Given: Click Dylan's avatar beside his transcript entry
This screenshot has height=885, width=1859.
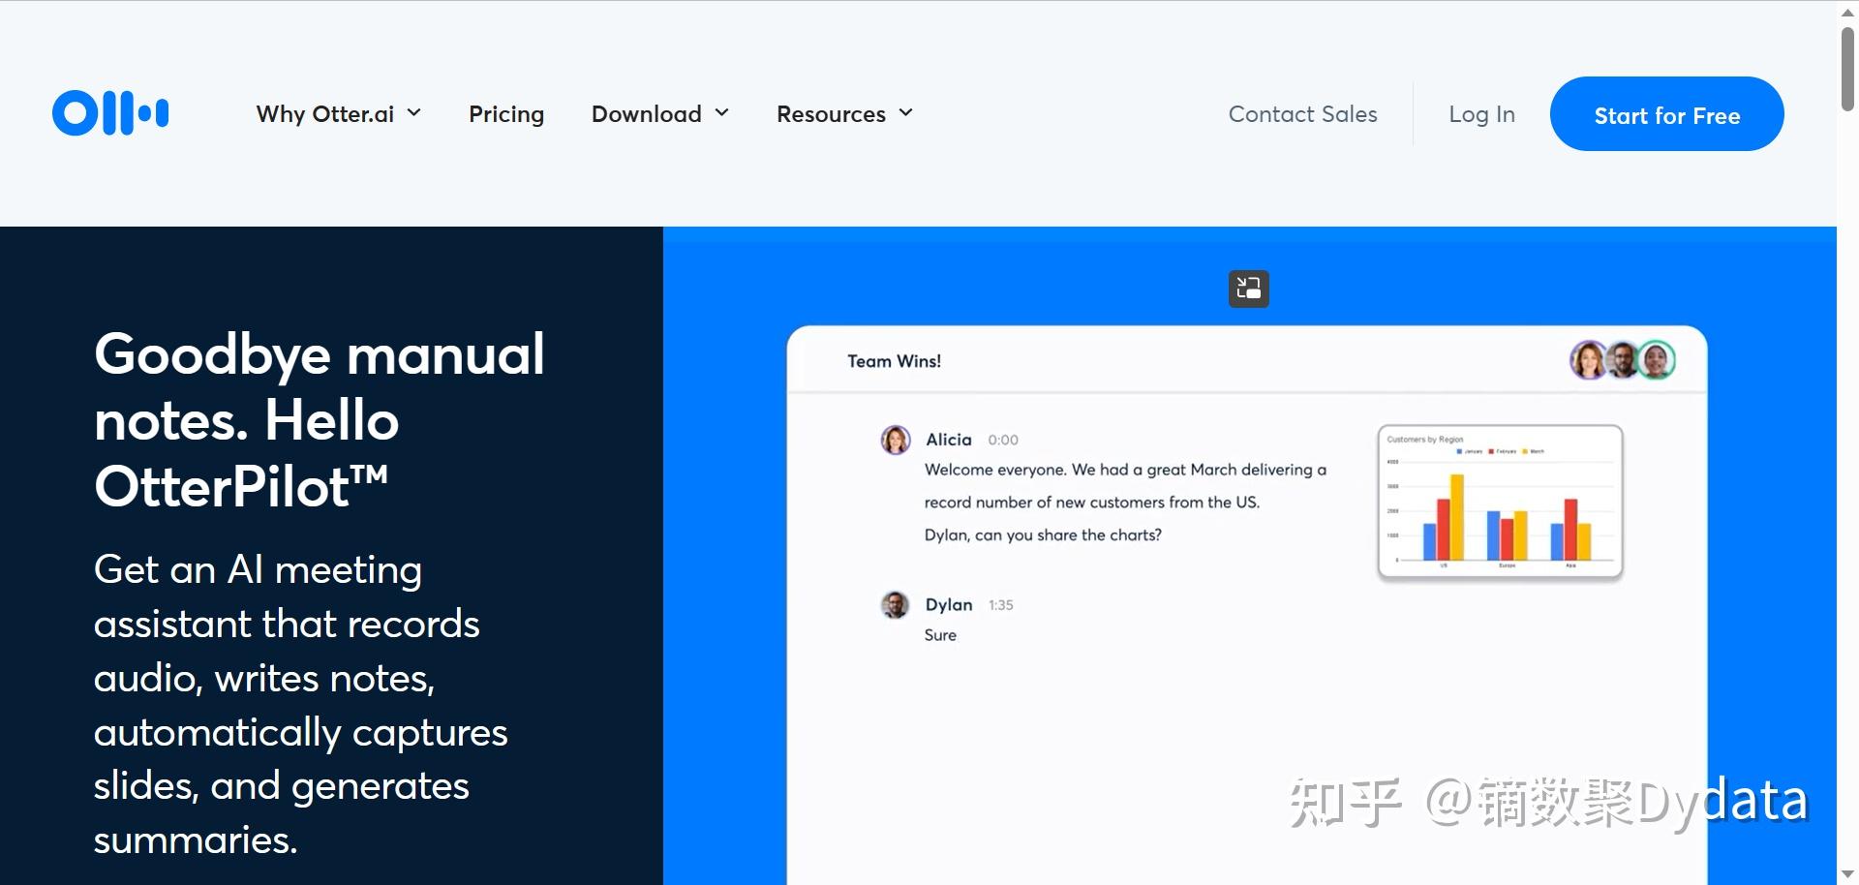Looking at the screenshot, I should point(896,605).
